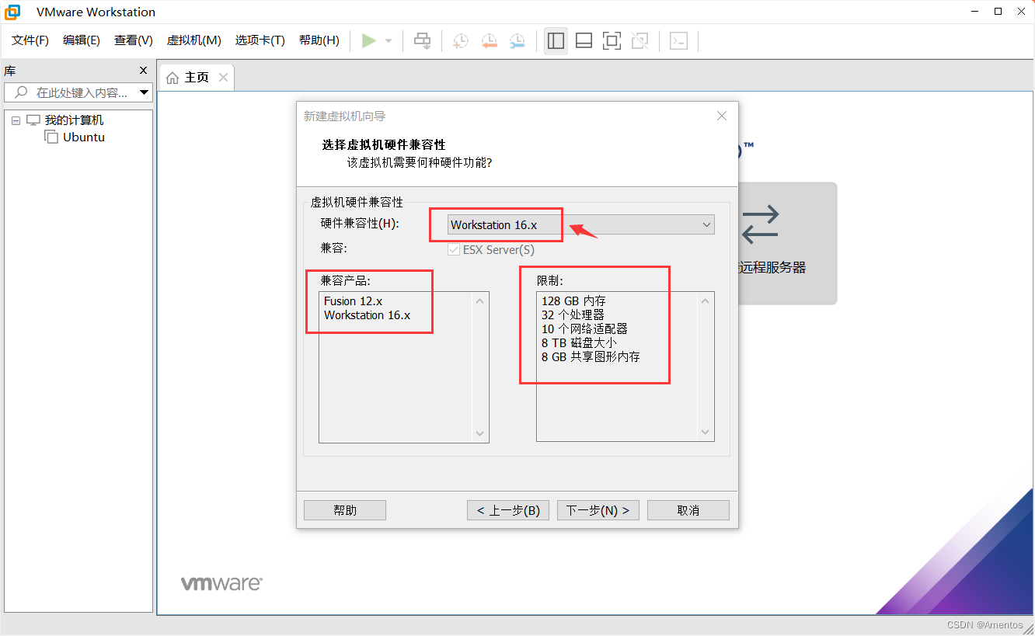
Task: Click the green power on play icon
Action: pyautogui.click(x=369, y=40)
